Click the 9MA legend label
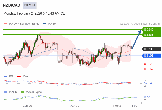The width and height of the screenshot is (162, 110). (25, 76)
